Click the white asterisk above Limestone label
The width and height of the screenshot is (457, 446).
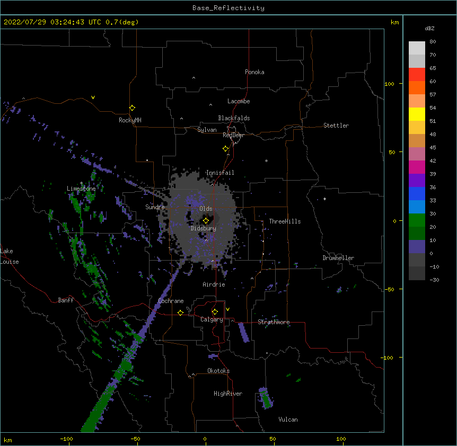[x=81, y=183]
